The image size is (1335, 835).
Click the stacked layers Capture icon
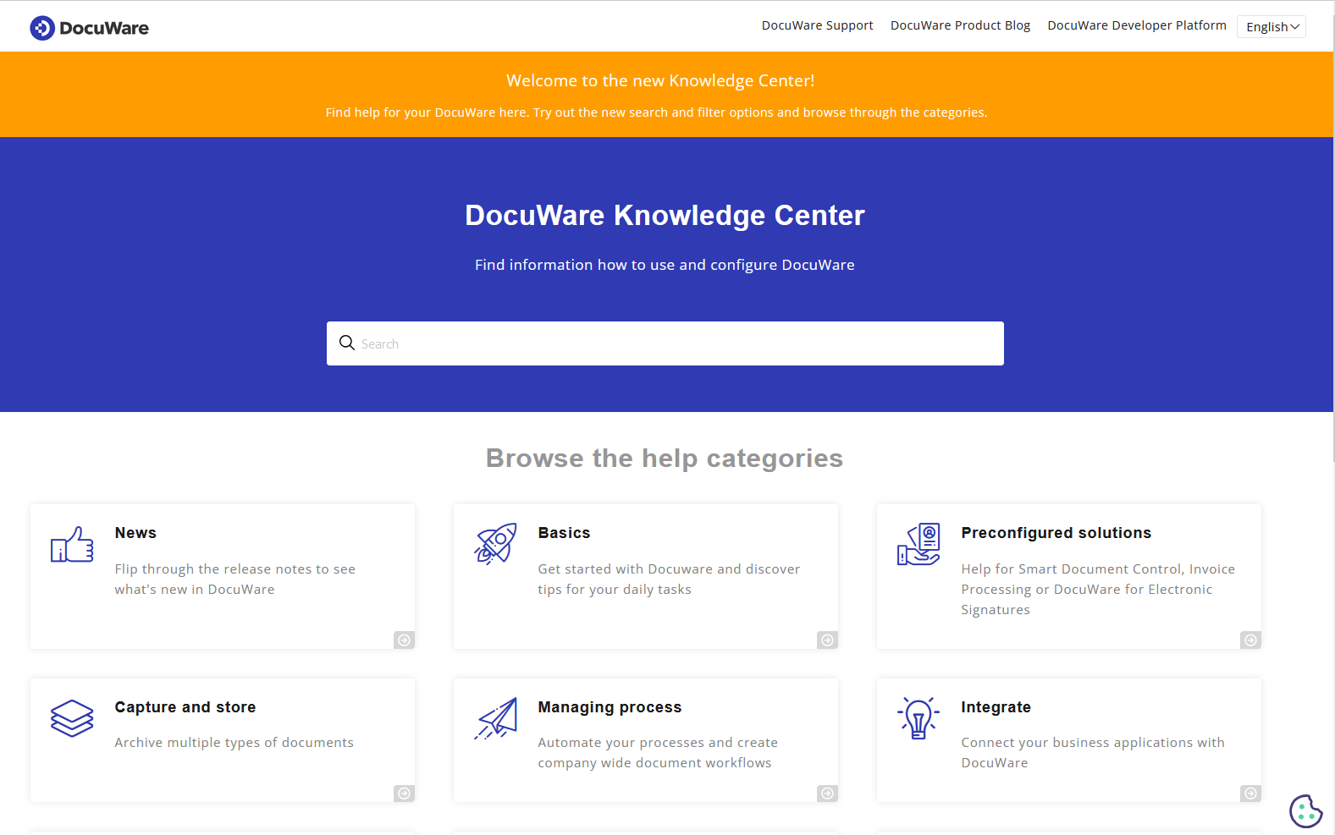coord(72,718)
